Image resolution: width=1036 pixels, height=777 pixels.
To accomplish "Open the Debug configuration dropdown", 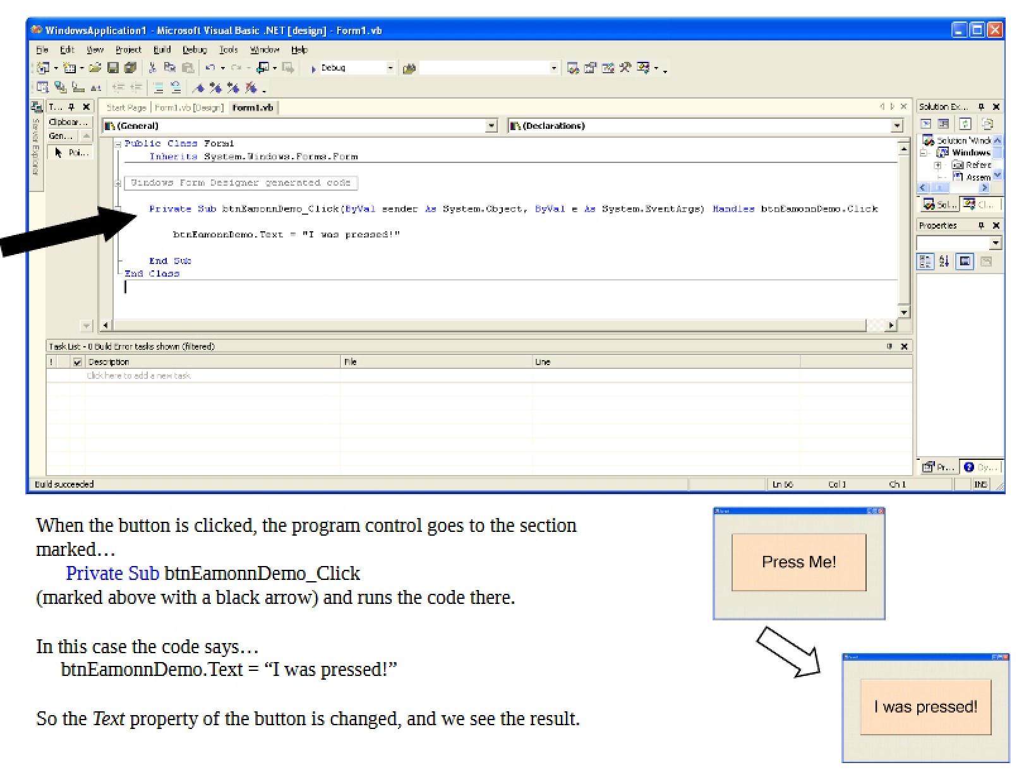I will click(x=390, y=68).
